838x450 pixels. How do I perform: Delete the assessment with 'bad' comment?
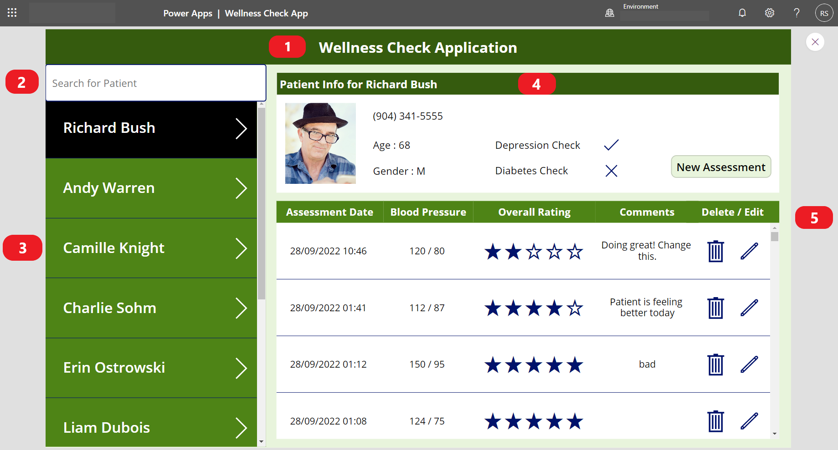coord(715,364)
